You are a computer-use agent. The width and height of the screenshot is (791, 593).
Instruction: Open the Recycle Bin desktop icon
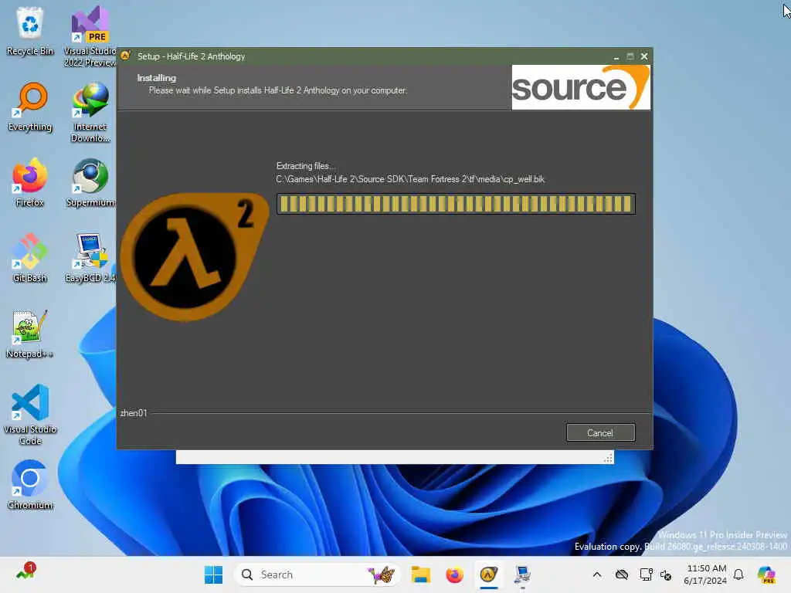30,31
